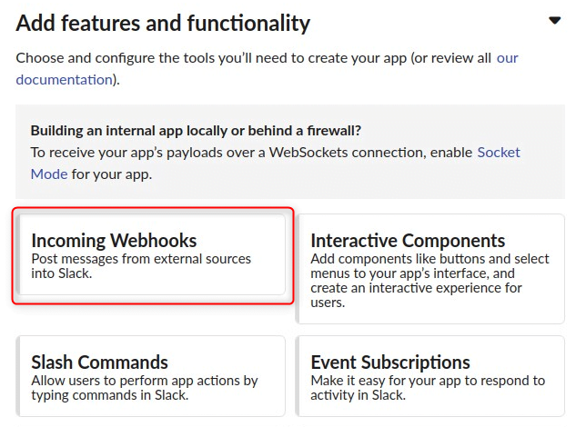Choose the Event Subscriptions card

[429, 376]
